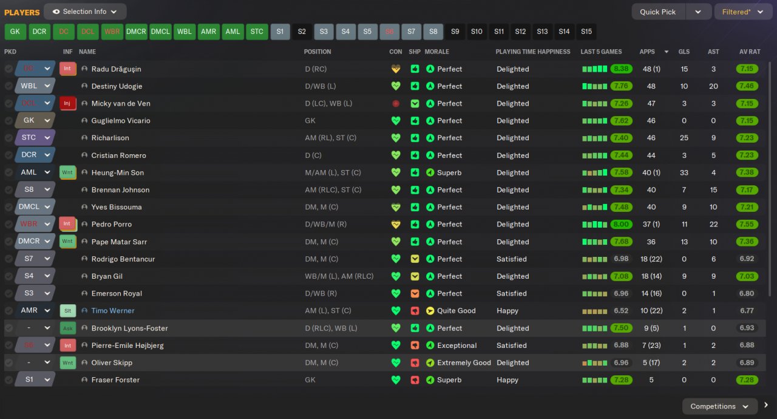
Task: Toggle the checkmark for Heung-Min Son
Action: click(x=8, y=172)
